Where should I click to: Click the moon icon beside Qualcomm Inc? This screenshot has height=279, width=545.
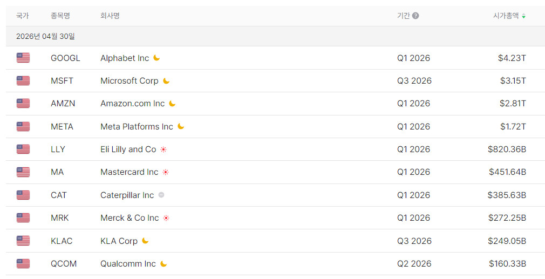pos(163,264)
